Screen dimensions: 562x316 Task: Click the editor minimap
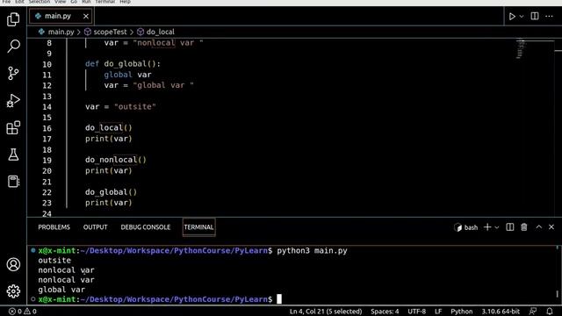520,49
